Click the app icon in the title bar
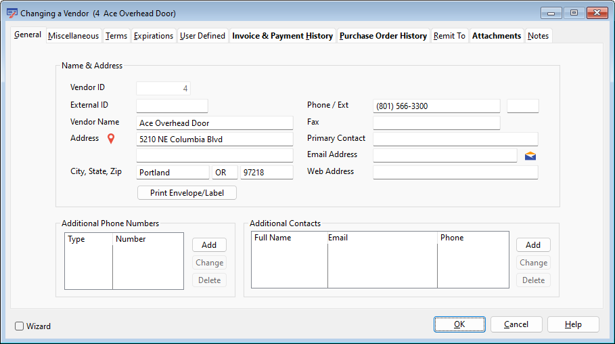Image resolution: width=615 pixels, height=344 pixels. click(x=12, y=13)
